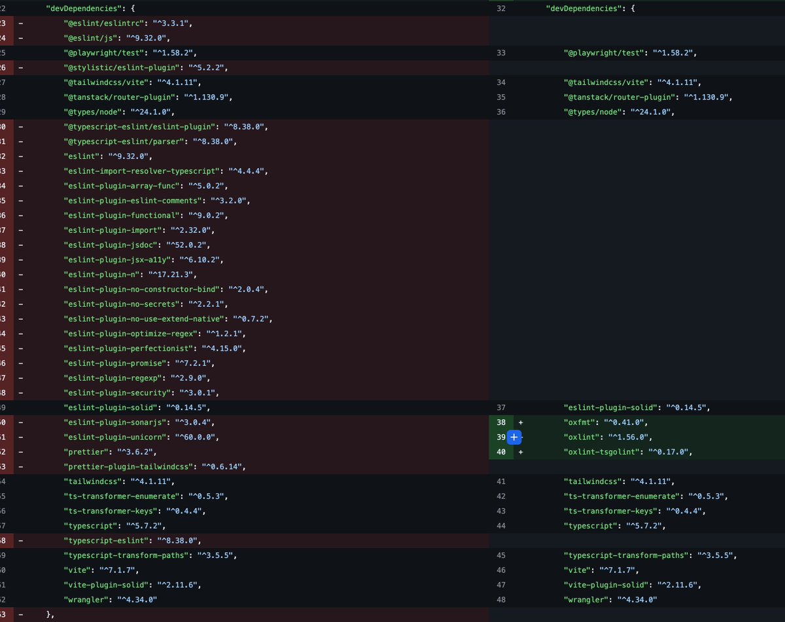
Task: Select new-file line number 32
Action: click(502, 9)
